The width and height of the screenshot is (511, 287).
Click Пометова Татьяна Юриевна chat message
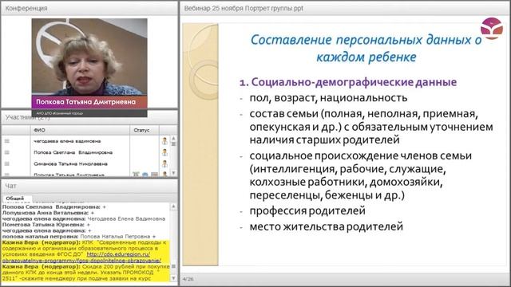click(x=46, y=225)
